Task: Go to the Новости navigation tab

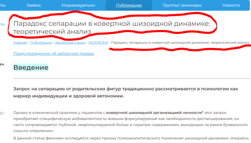Action: [231, 5]
